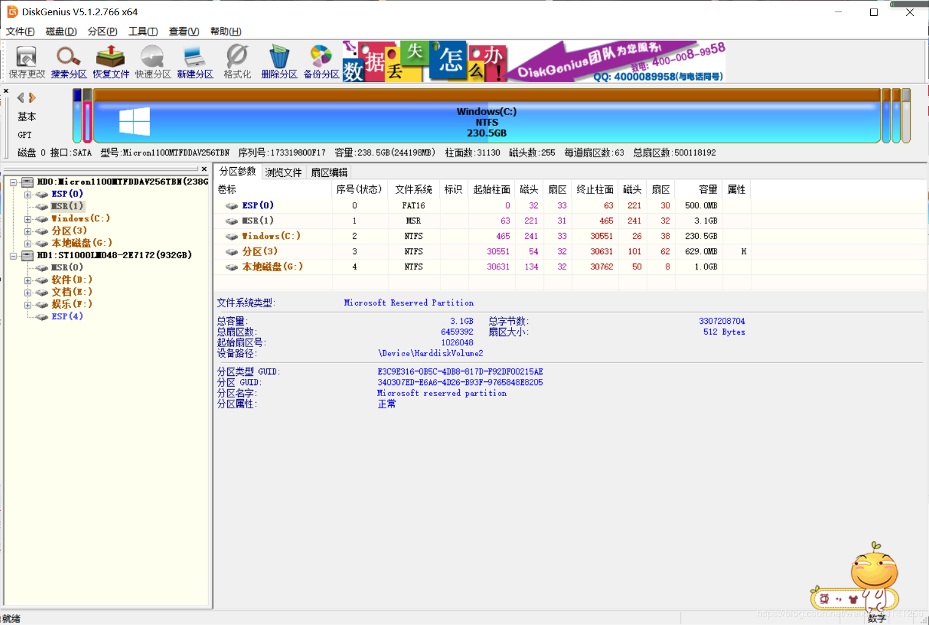Click the 文件系统 column header
Screen dimensions: 929x625
point(413,190)
